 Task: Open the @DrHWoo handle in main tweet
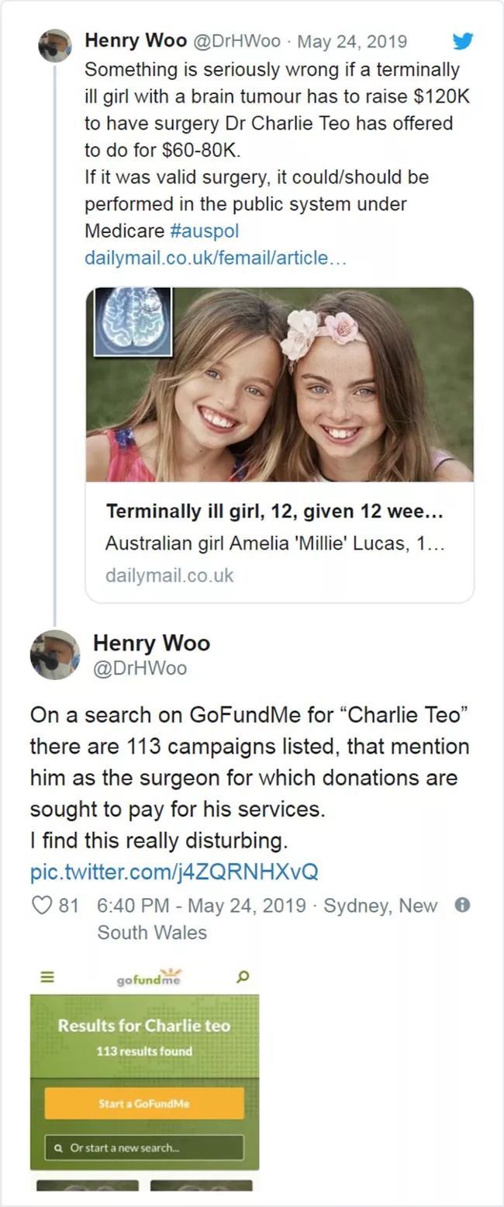point(140,668)
